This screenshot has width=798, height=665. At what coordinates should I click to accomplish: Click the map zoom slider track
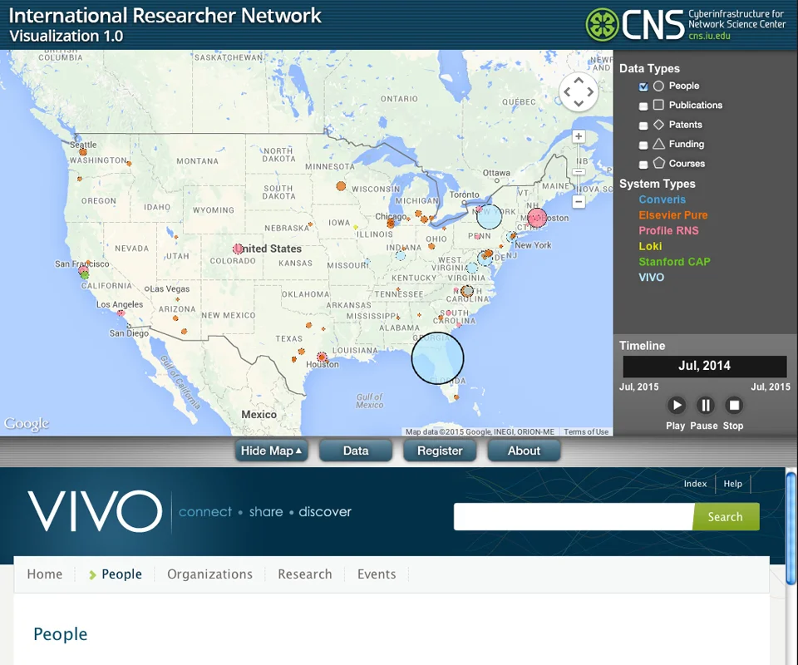coord(579,169)
